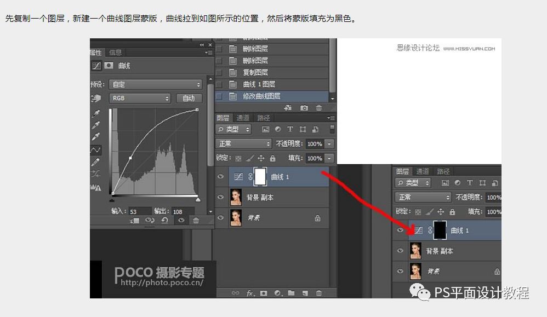Screen dimensions: 547x317
Task: Open the 预设 preset dropdown
Action: 155,84
